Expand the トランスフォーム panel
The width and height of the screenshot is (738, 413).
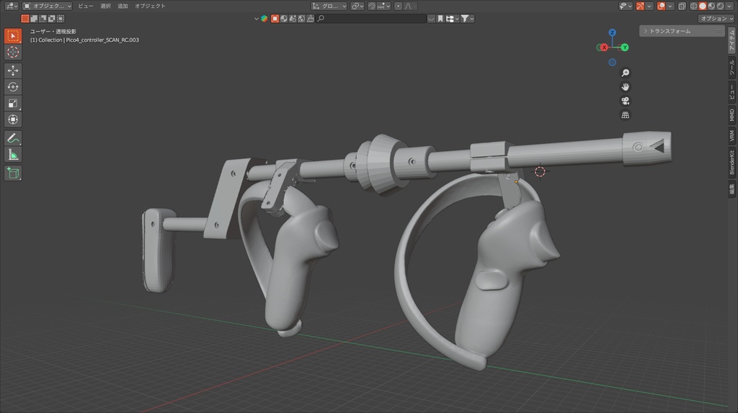(x=682, y=31)
